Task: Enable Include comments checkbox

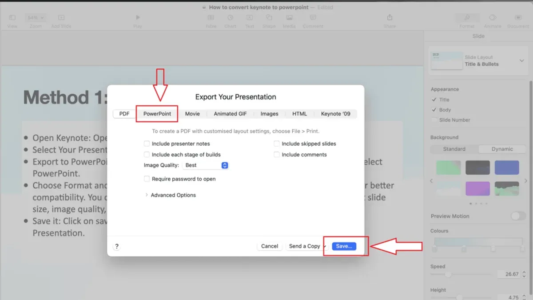Action: [277, 155]
